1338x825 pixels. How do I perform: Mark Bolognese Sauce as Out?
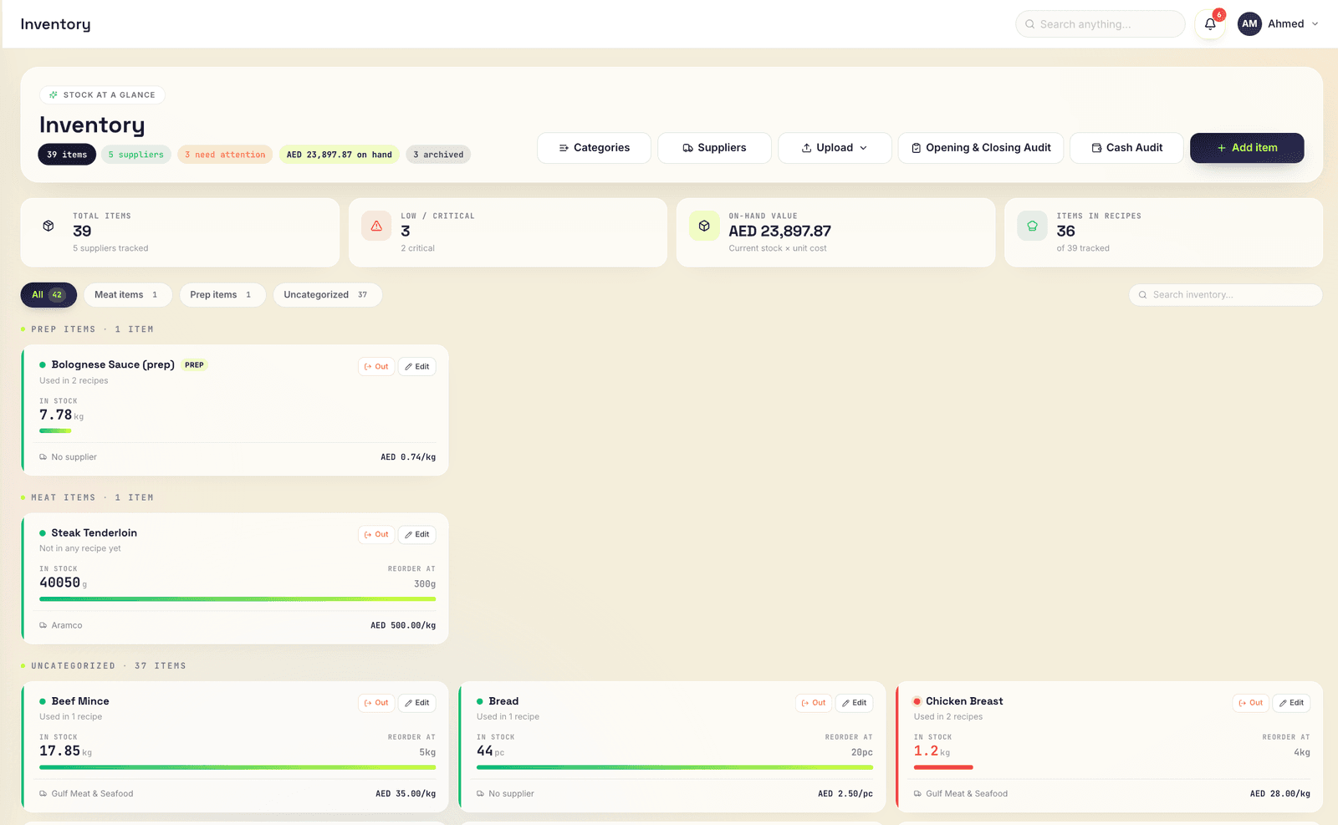(x=376, y=367)
